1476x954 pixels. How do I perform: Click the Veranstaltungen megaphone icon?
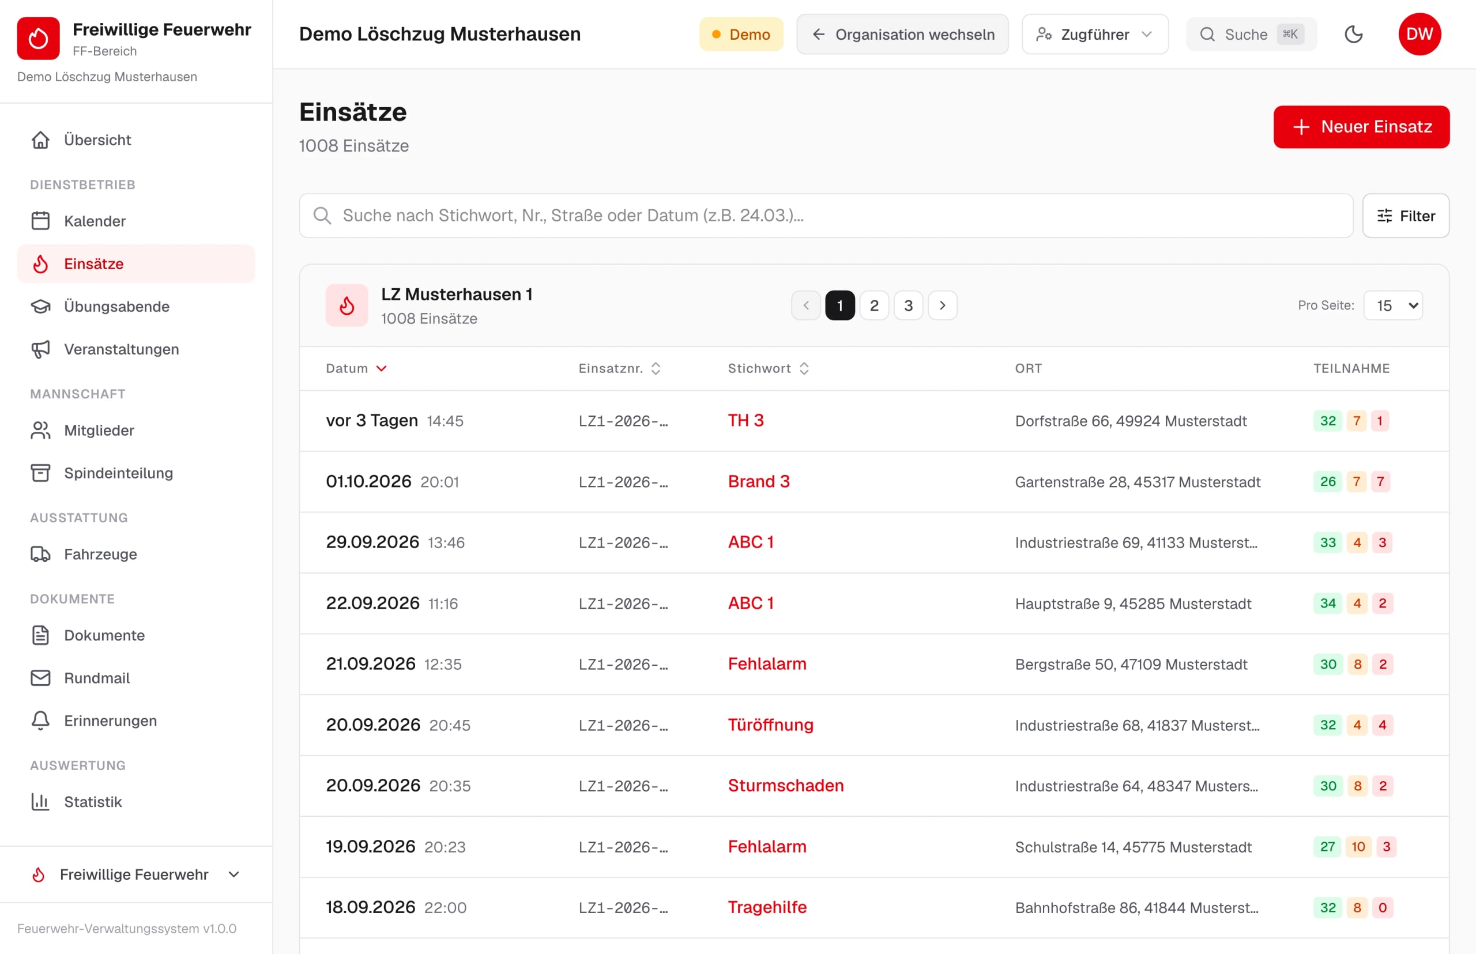pos(41,349)
